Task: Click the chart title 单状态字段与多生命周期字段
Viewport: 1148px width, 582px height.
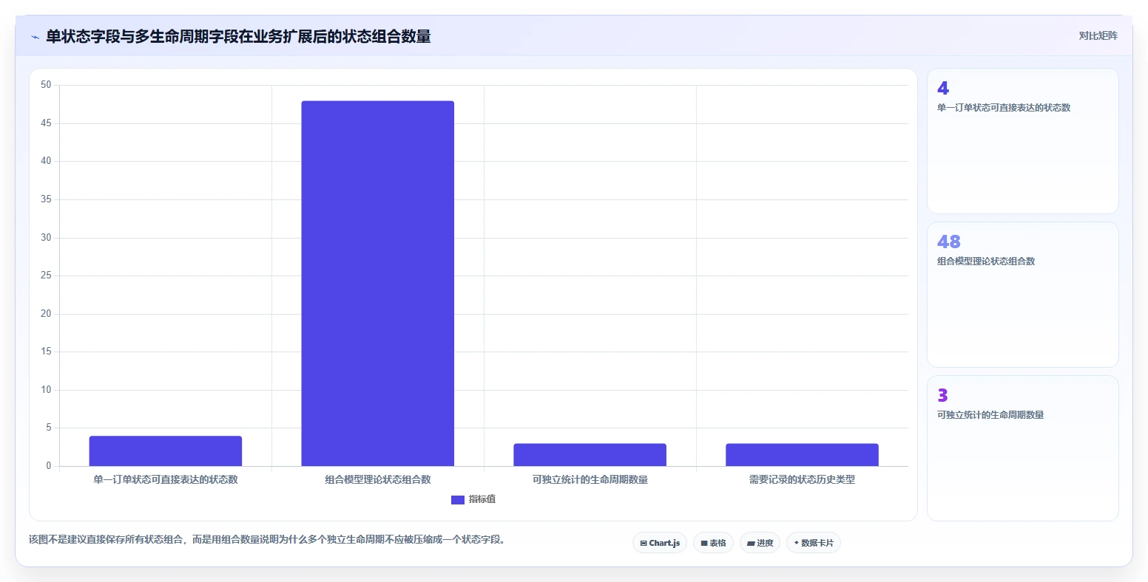Action: (x=142, y=37)
